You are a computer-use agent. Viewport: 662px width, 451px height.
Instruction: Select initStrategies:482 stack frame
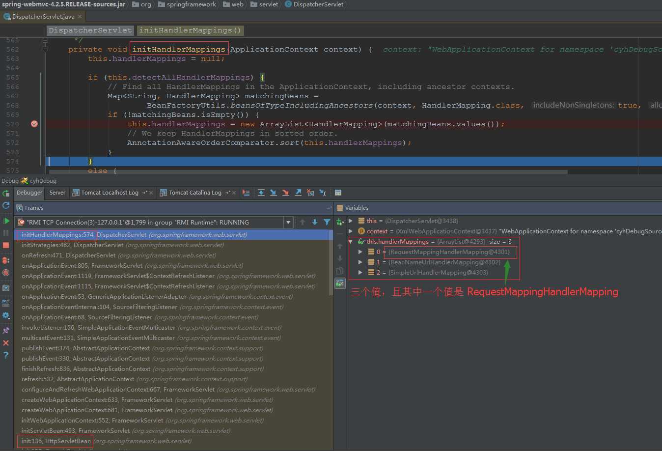tap(171, 245)
